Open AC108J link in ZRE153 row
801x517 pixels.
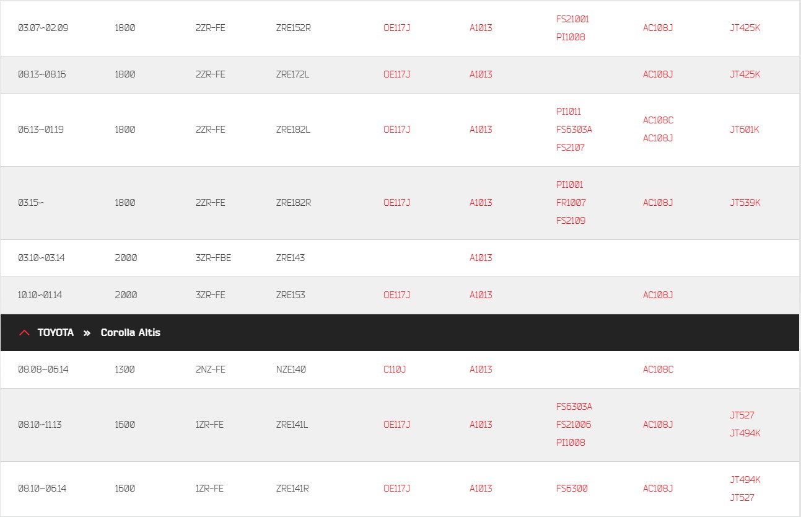(658, 295)
